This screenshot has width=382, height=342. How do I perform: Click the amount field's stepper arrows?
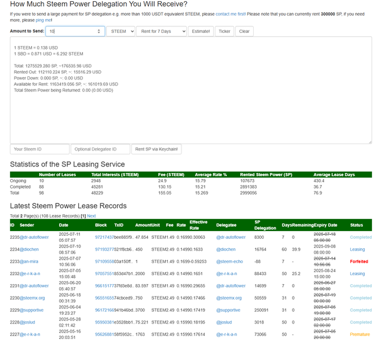click(x=98, y=31)
